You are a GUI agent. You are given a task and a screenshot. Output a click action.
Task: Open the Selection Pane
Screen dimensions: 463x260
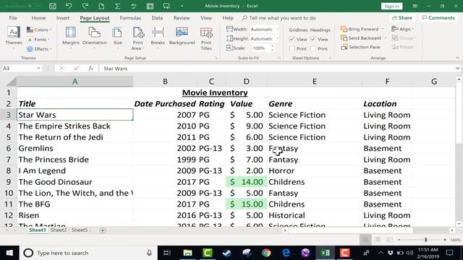coord(360,47)
